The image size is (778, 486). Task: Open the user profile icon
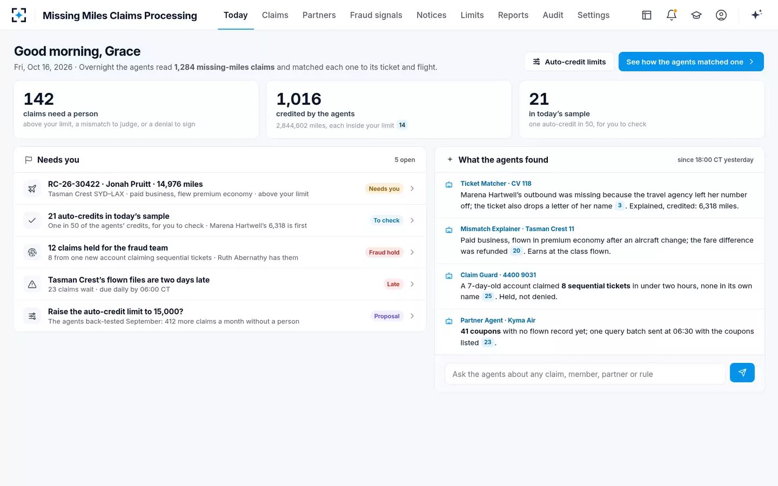tap(721, 15)
